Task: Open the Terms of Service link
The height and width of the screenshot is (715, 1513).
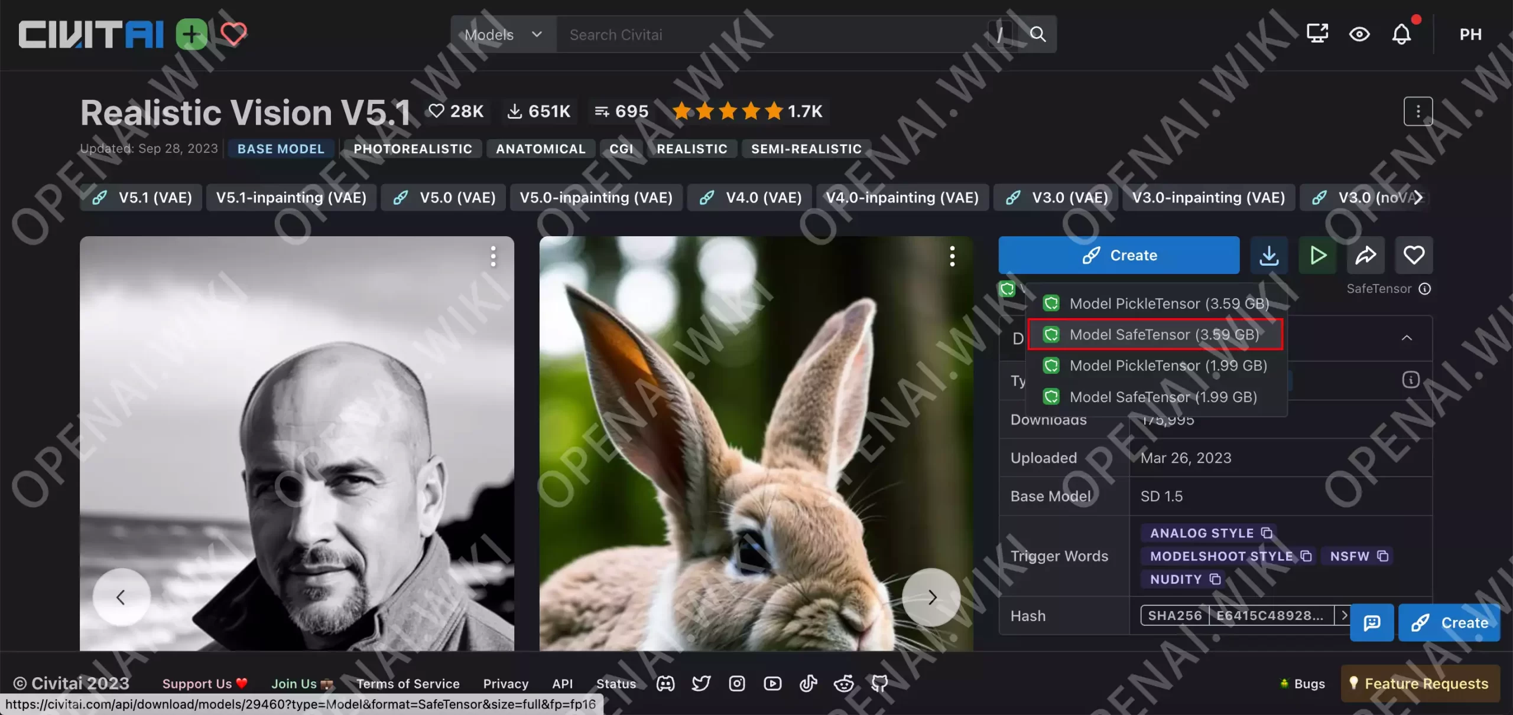Action: (408, 683)
